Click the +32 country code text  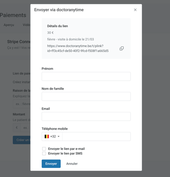(53, 137)
